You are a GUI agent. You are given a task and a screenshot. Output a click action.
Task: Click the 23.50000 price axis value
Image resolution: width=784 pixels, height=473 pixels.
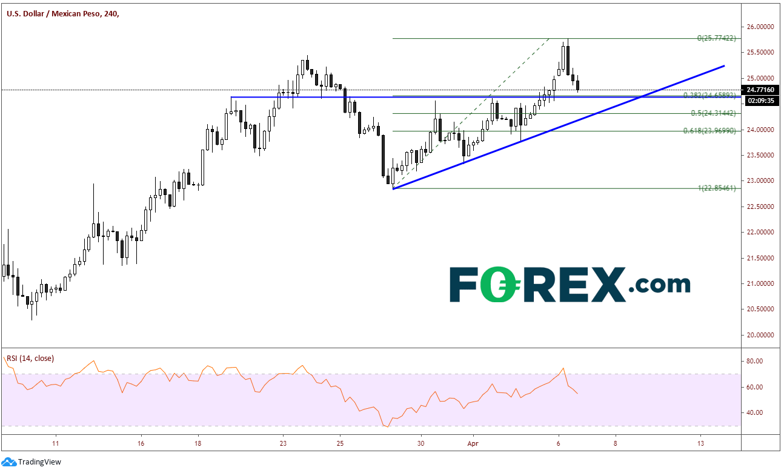pyautogui.click(x=761, y=155)
